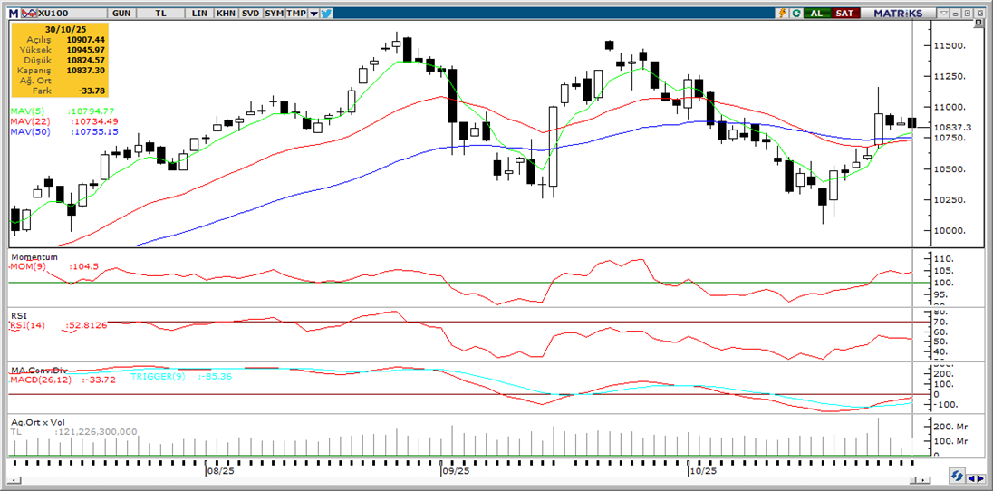Click the orange lightning bolt icon

pyautogui.click(x=781, y=14)
